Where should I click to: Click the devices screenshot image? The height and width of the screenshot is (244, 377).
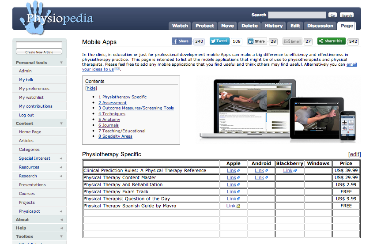pos(278,110)
